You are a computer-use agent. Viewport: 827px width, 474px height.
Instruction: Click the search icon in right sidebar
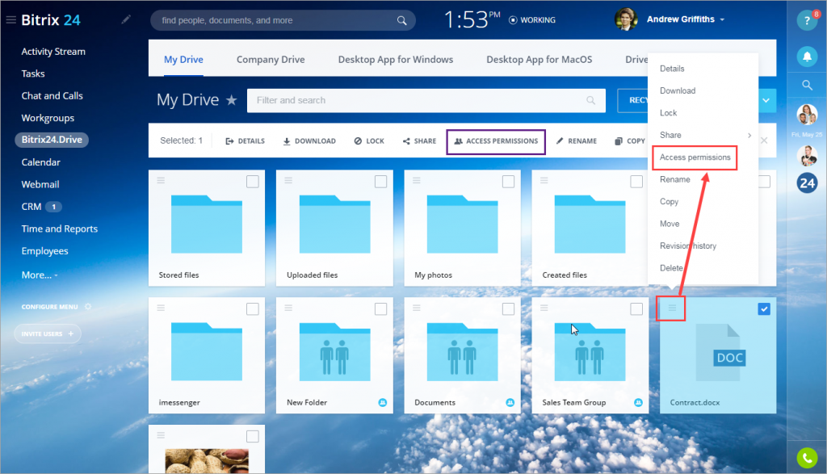[807, 85]
